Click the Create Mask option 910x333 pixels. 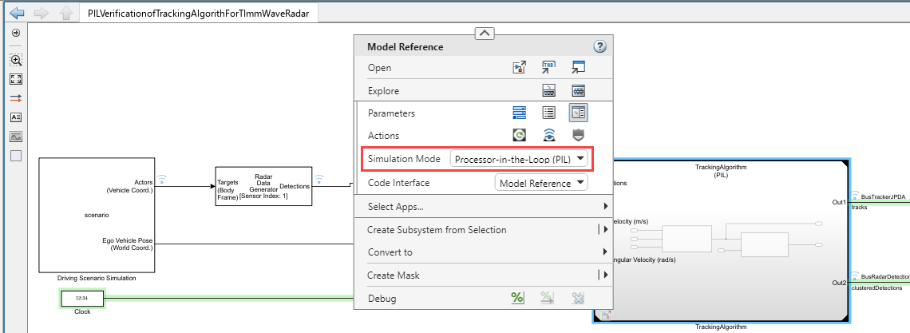394,276
